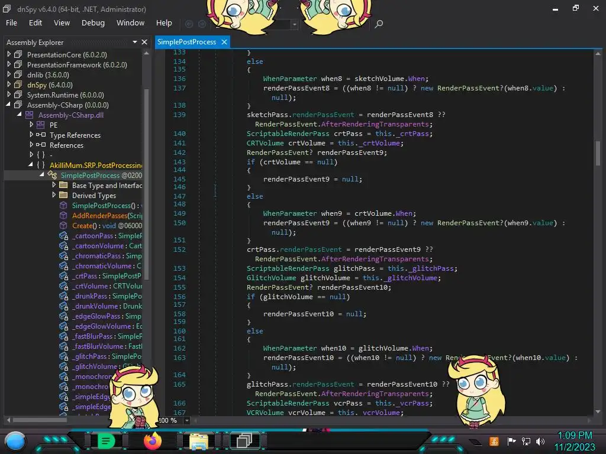Open the toolbar language dropdown arrow
The height and width of the screenshot is (454, 606).
[x=295, y=24]
